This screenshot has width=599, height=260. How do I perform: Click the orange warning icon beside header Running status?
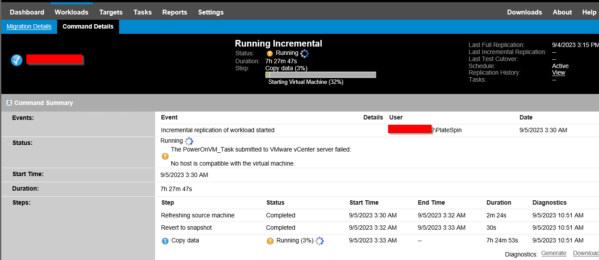[x=270, y=53]
